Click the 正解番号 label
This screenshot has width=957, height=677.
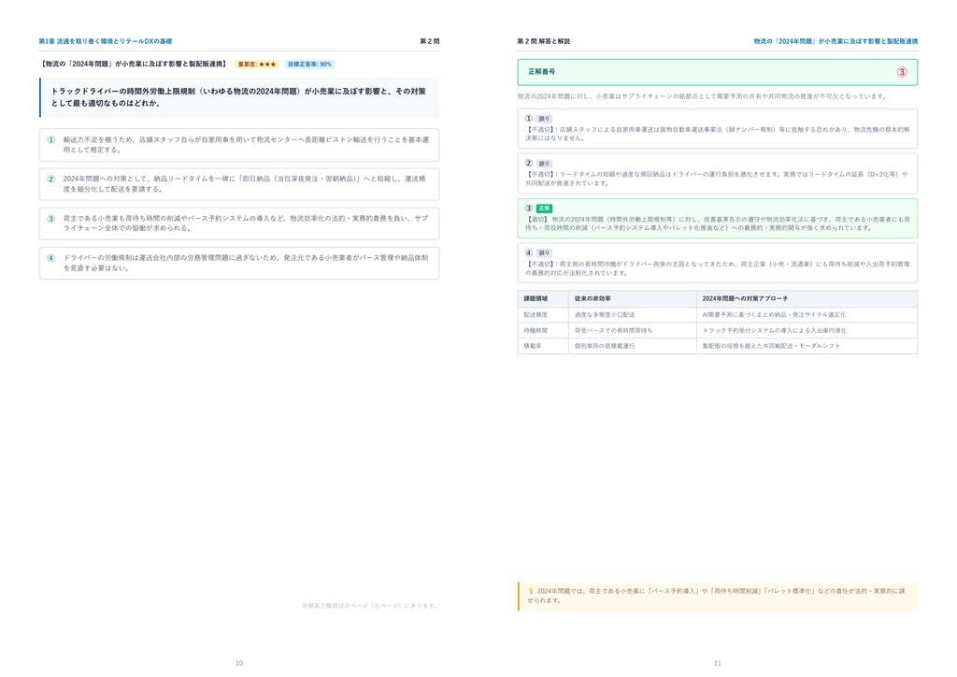point(541,72)
